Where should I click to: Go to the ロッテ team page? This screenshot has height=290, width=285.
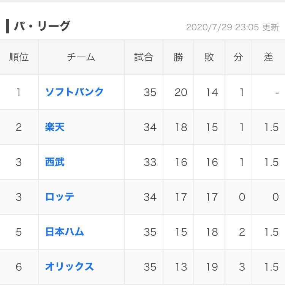60,197
